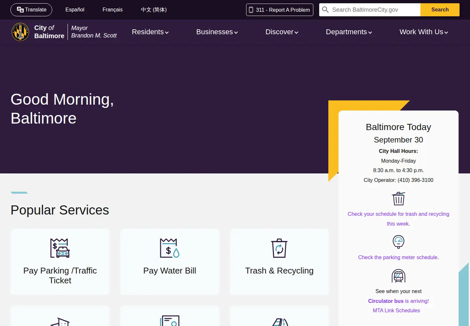Click the bus icon in Baltimore Today
The width and height of the screenshot is (470, 326).
tap(399, 276)
